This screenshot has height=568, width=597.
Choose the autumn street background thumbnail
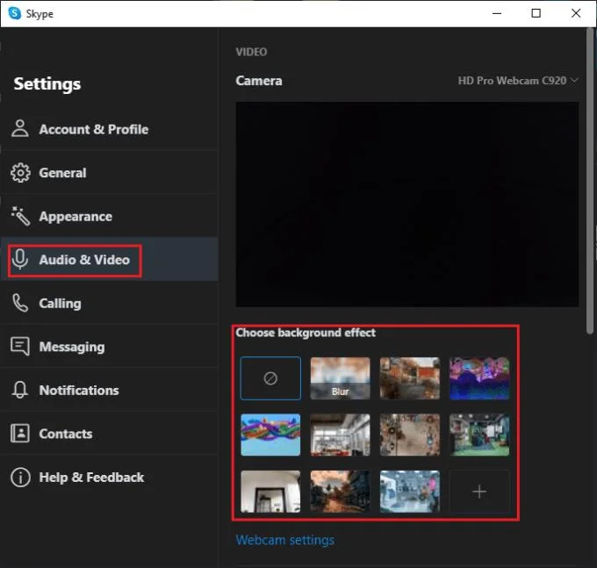pyautogui.click(x=340, y=492)
